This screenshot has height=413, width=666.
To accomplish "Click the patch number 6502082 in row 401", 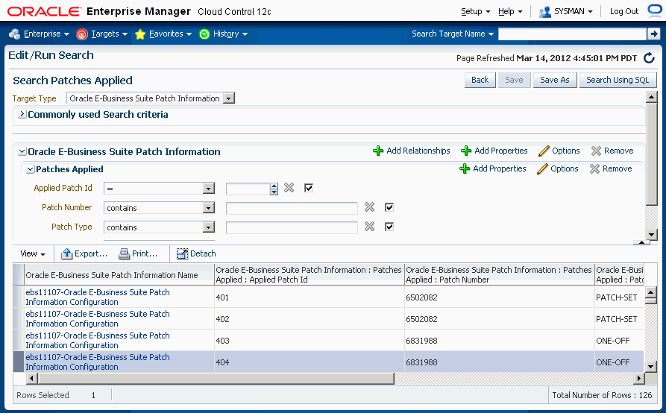I will tap(421, 297).
